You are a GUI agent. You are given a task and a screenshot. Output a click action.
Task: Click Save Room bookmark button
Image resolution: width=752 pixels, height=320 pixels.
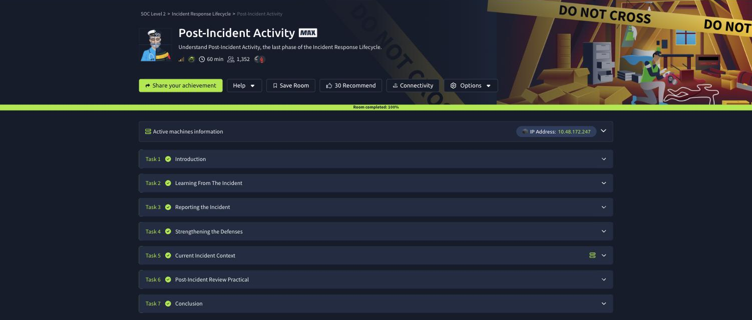291,85
